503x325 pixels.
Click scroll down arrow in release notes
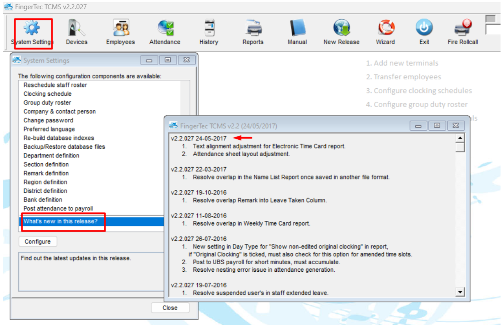[x=460, y=292]
